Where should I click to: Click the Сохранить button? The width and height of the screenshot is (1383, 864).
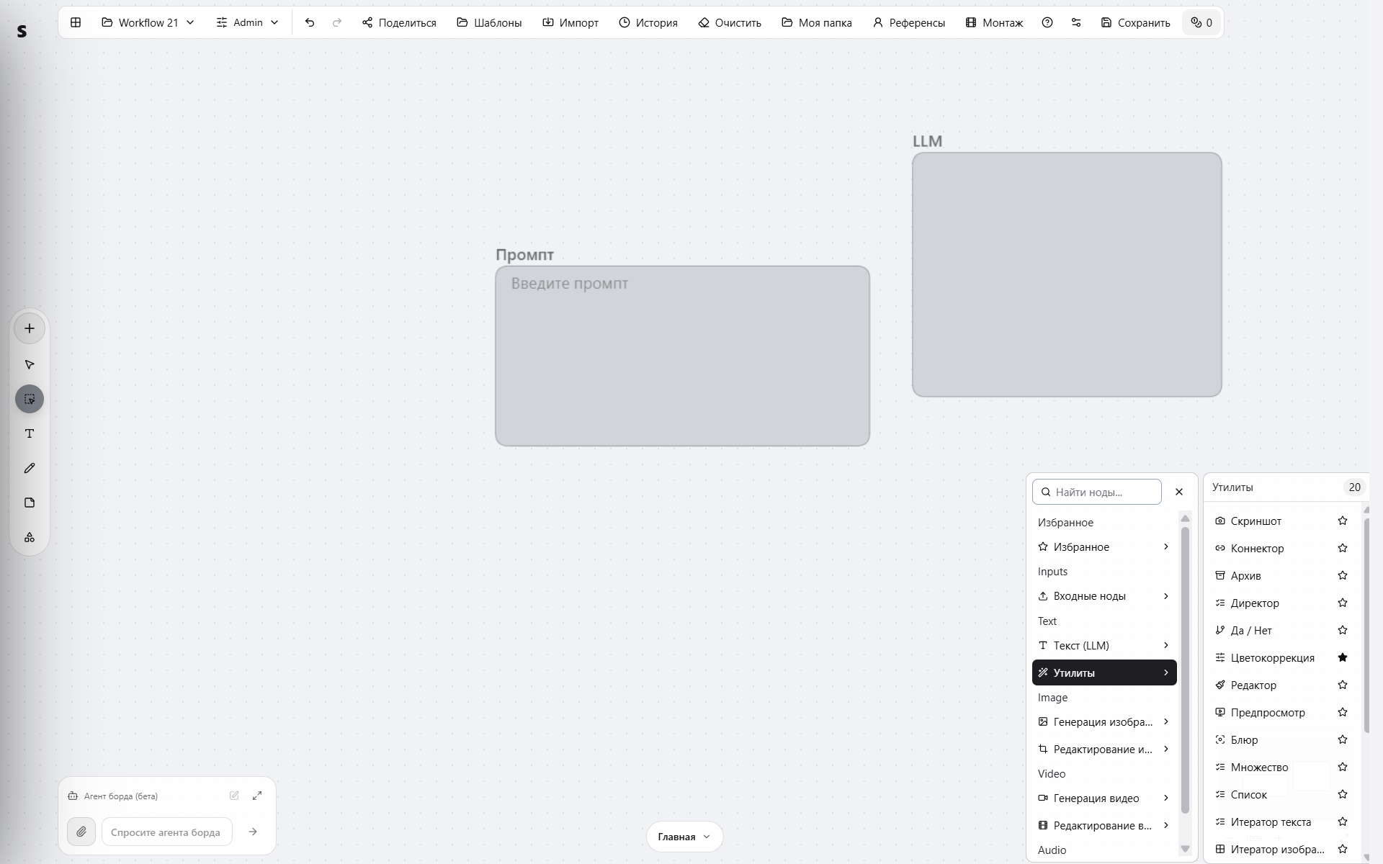[1135, 22]
